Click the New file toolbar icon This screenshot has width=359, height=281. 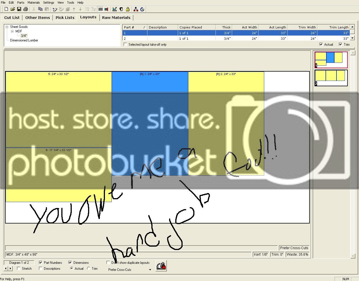(6, 9)
